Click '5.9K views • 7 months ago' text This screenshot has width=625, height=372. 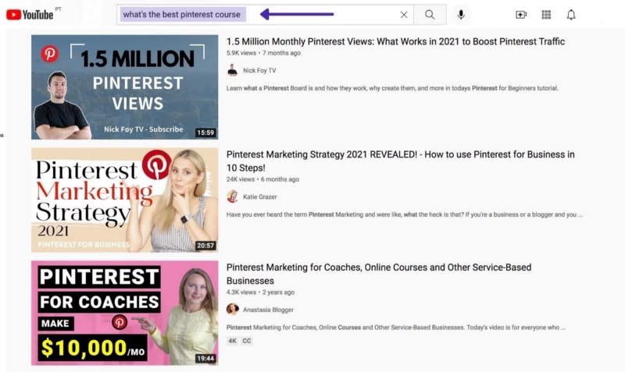pos(263,53)
